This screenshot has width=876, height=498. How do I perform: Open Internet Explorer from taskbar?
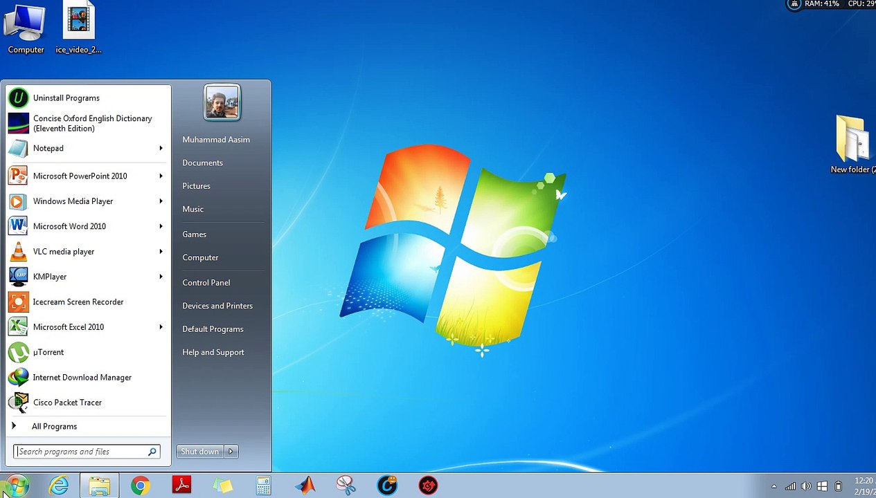[59, 486]
